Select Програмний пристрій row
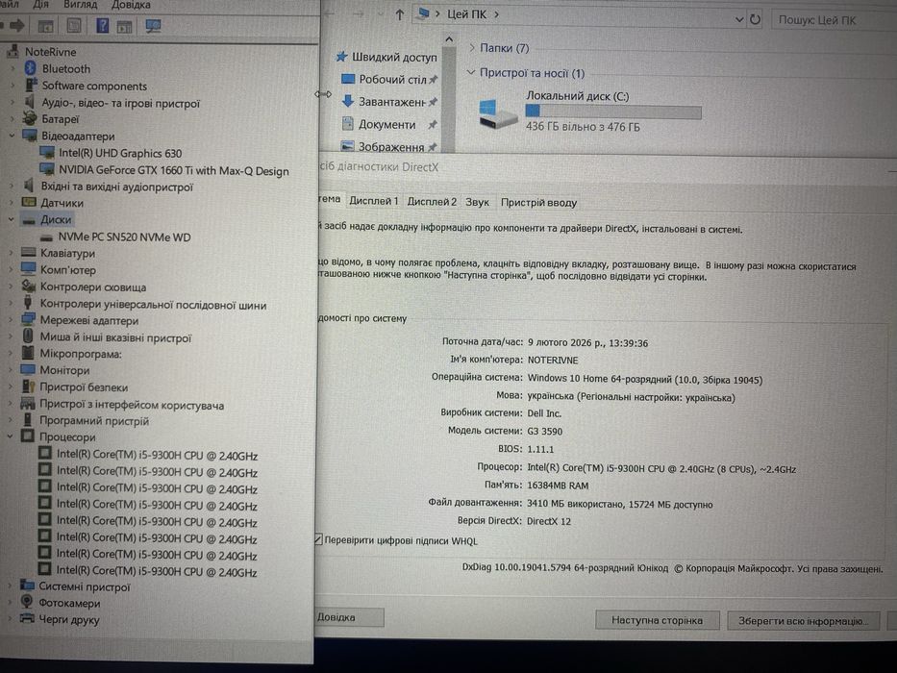This screenshot has width=897, height=673. 94,421
